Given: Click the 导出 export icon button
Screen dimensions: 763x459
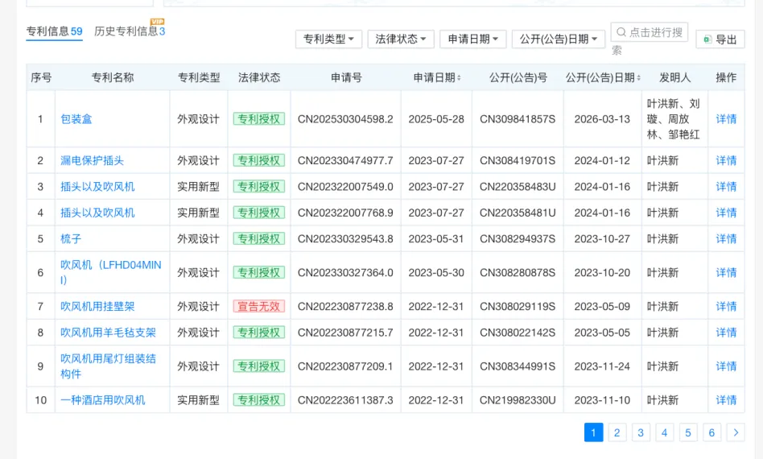Looking at the screenshot, I should click(x=708, y=39).
